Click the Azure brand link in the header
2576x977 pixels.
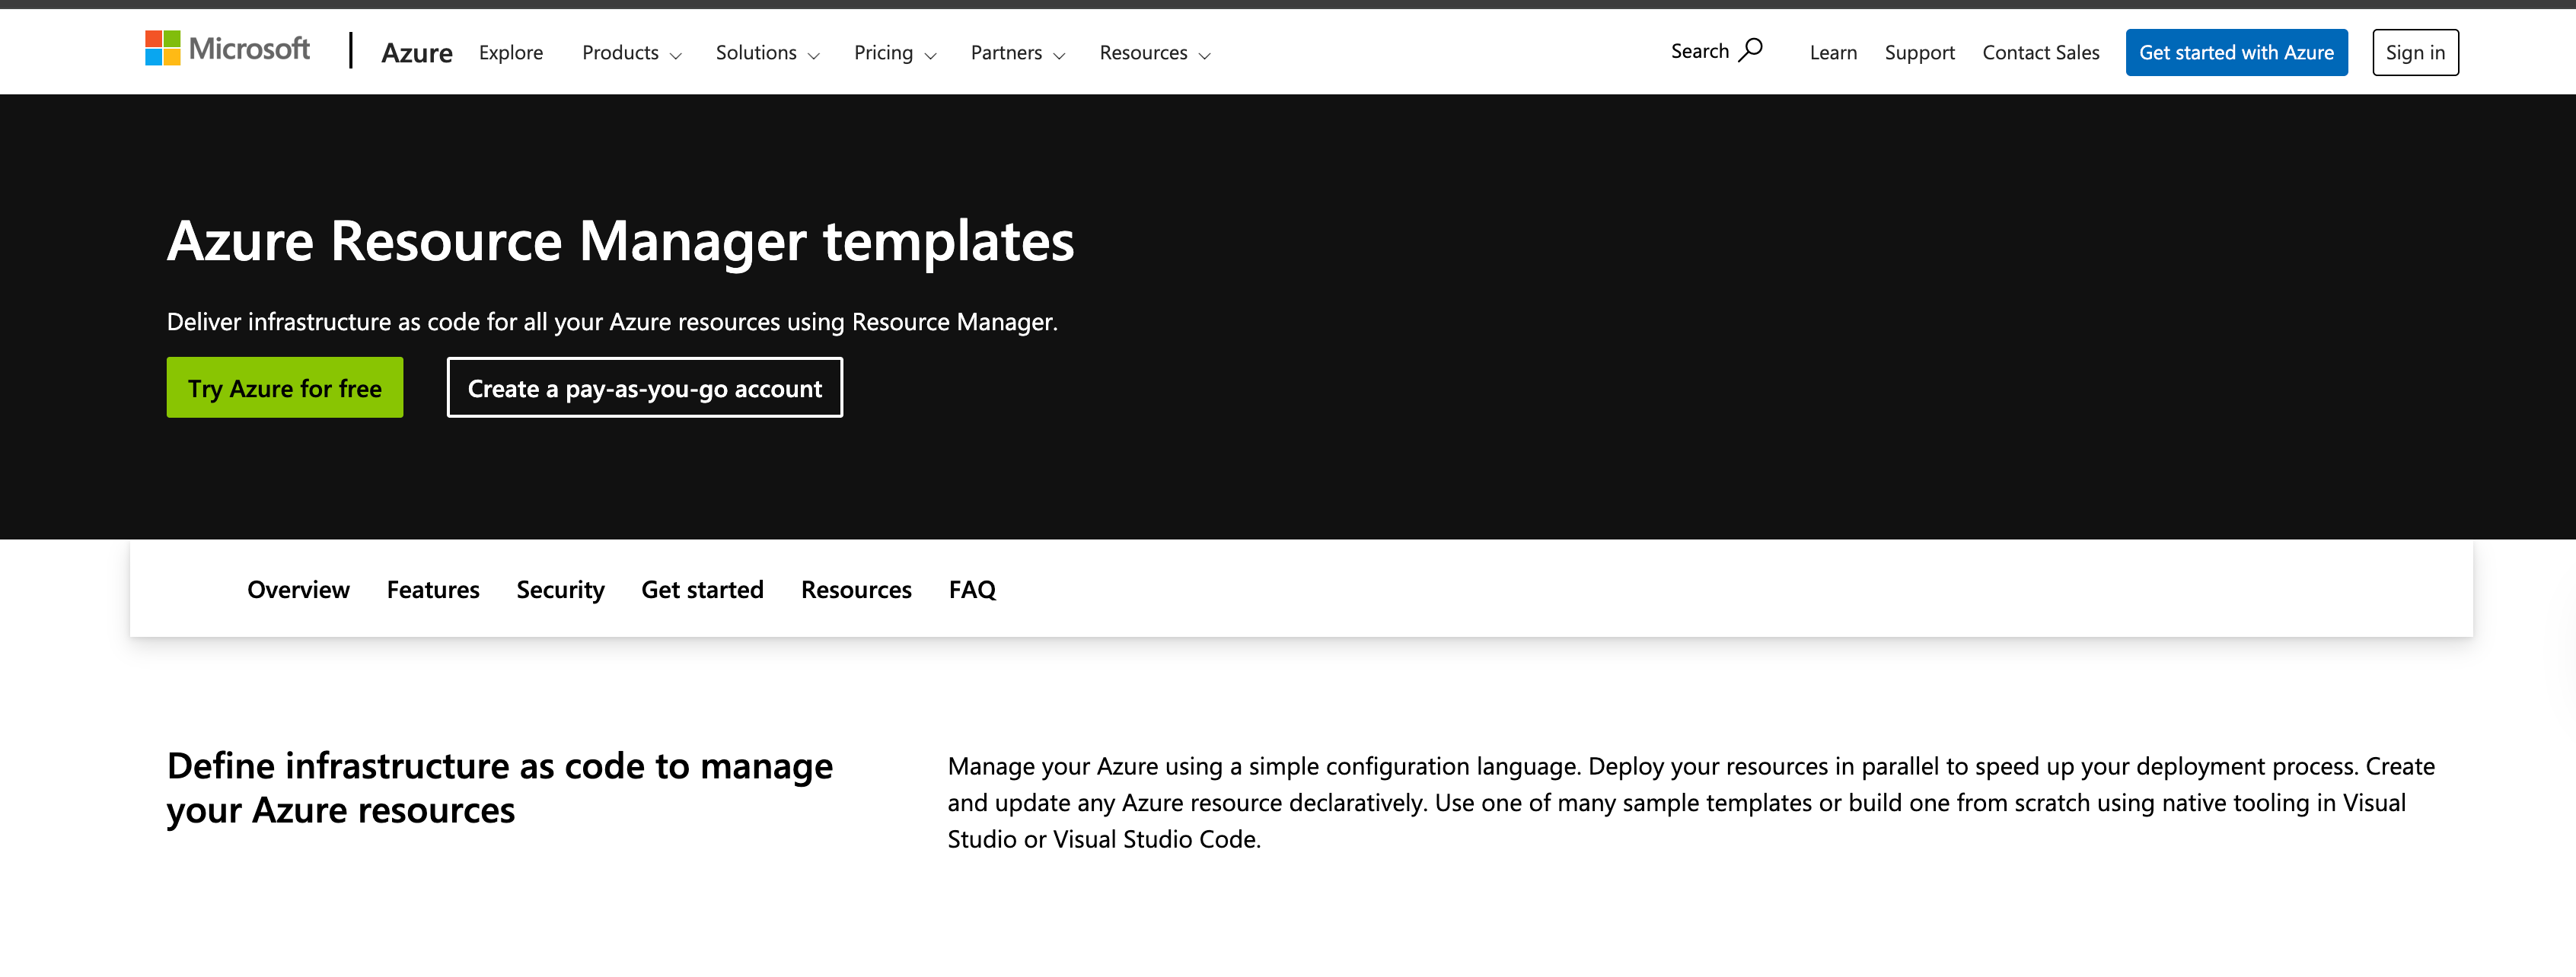(x=416, y=53)
